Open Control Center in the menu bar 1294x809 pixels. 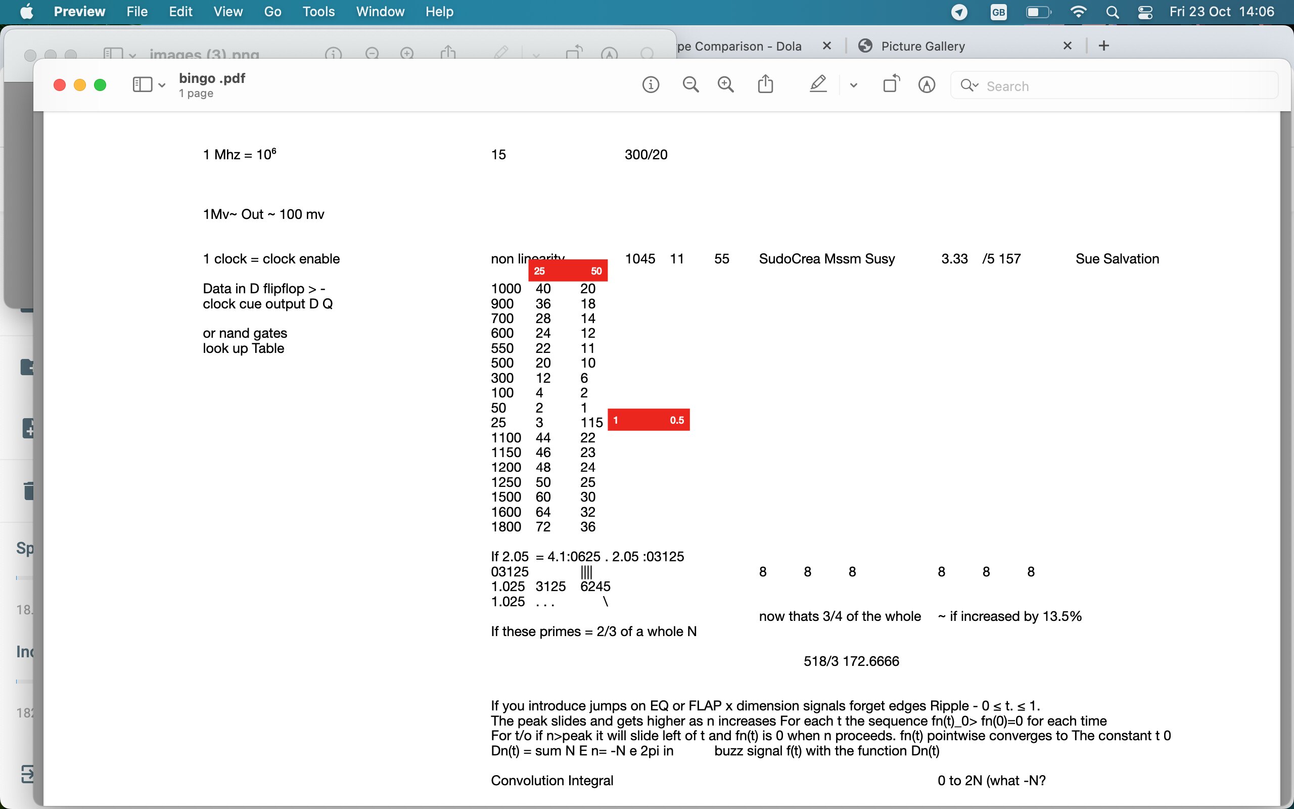point(1145,12)
